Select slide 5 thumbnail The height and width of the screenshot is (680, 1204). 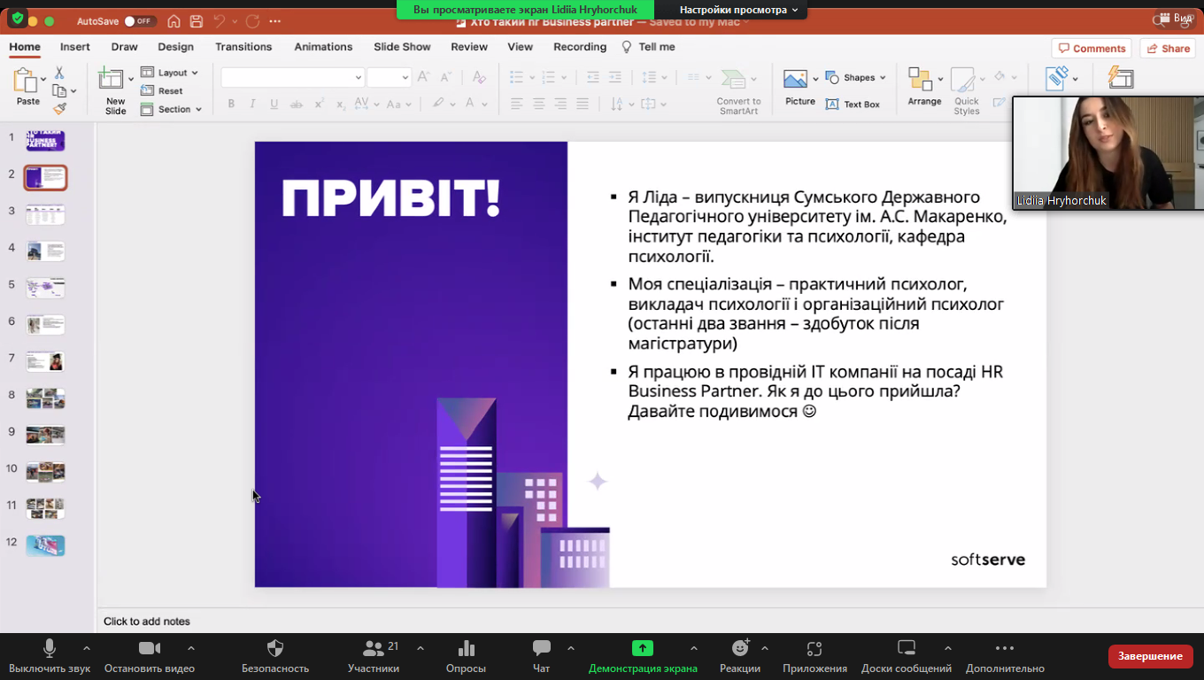coord(45,288)
